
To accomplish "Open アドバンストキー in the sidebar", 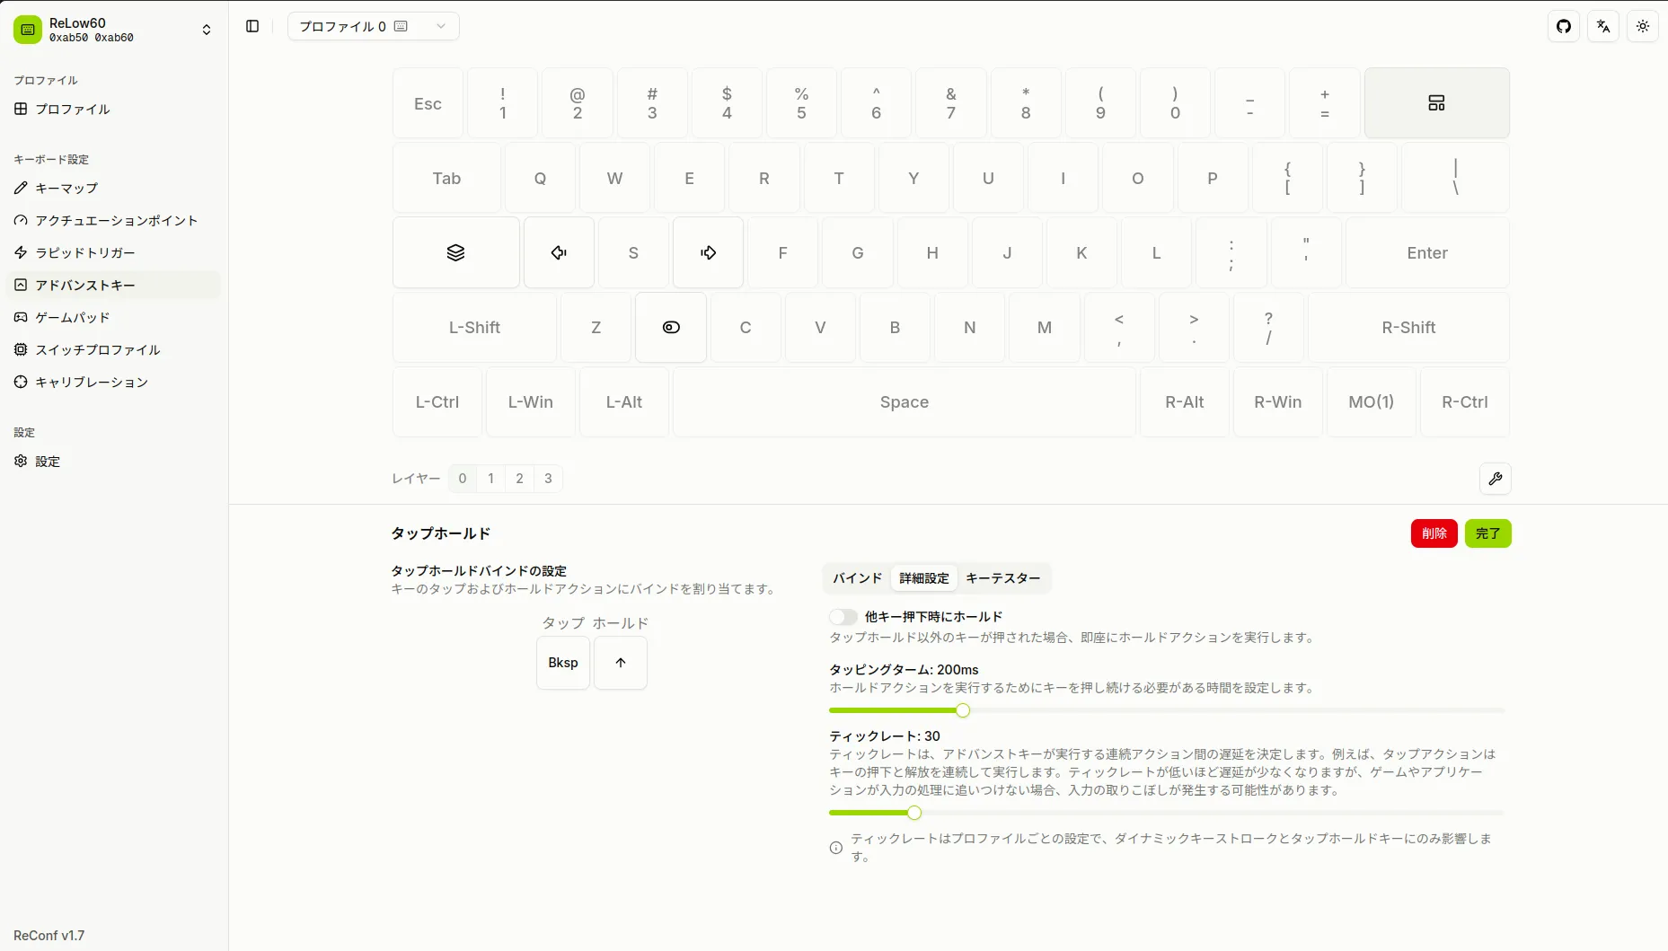I will coord(112,285).
